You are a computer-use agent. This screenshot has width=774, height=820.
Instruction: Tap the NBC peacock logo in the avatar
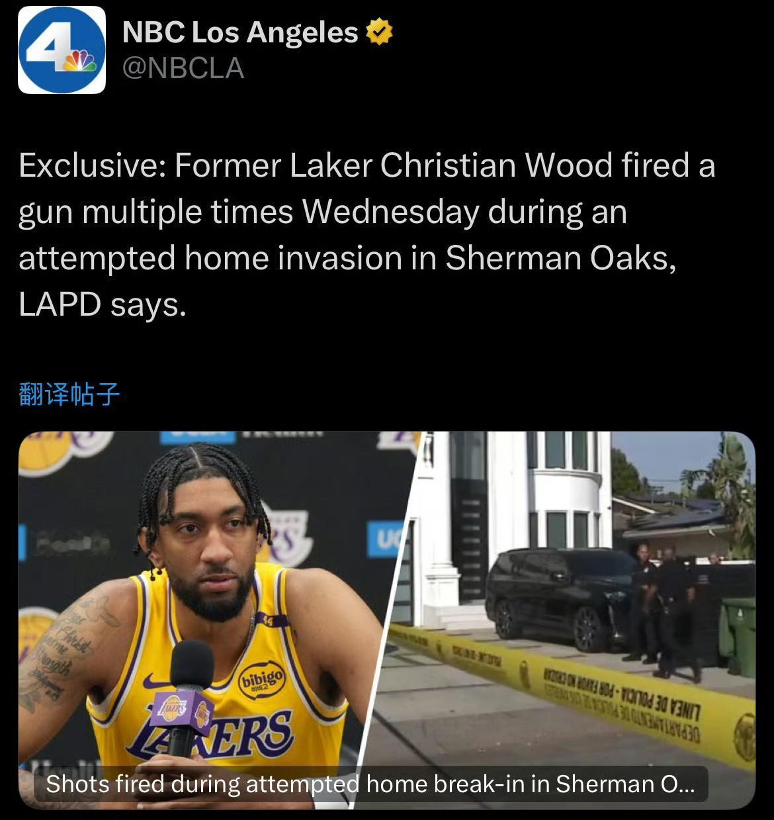pos(81,61)
